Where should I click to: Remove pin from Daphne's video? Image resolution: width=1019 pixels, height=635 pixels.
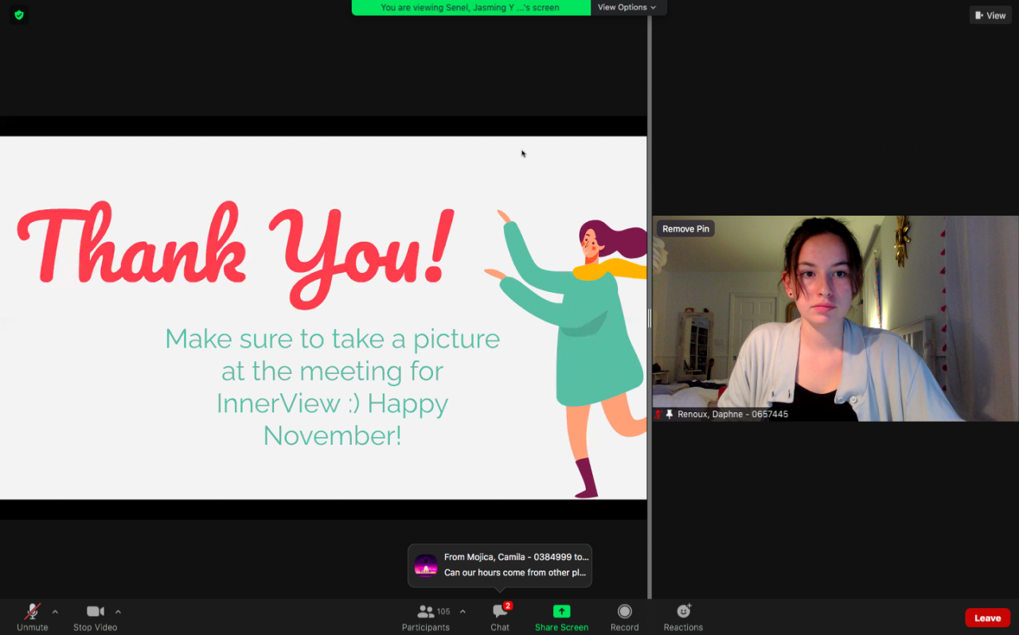[x=685, y=229]
